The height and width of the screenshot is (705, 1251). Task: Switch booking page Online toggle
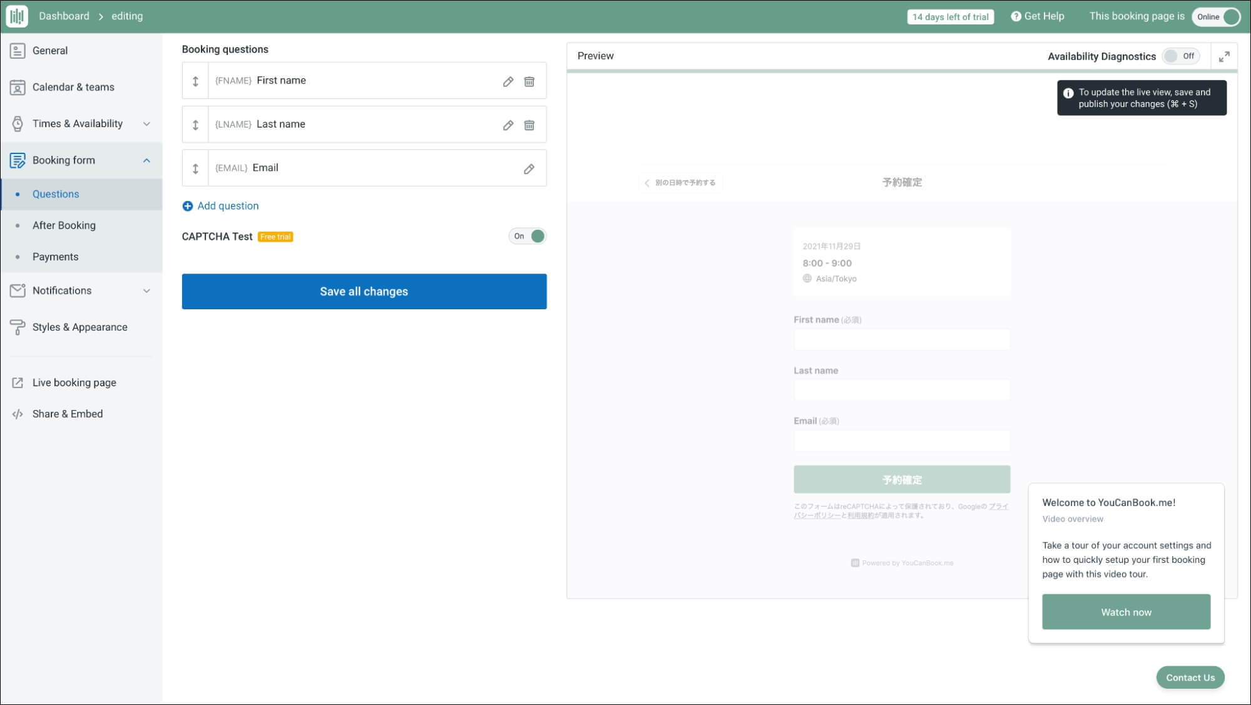(x=1217, y=17)
